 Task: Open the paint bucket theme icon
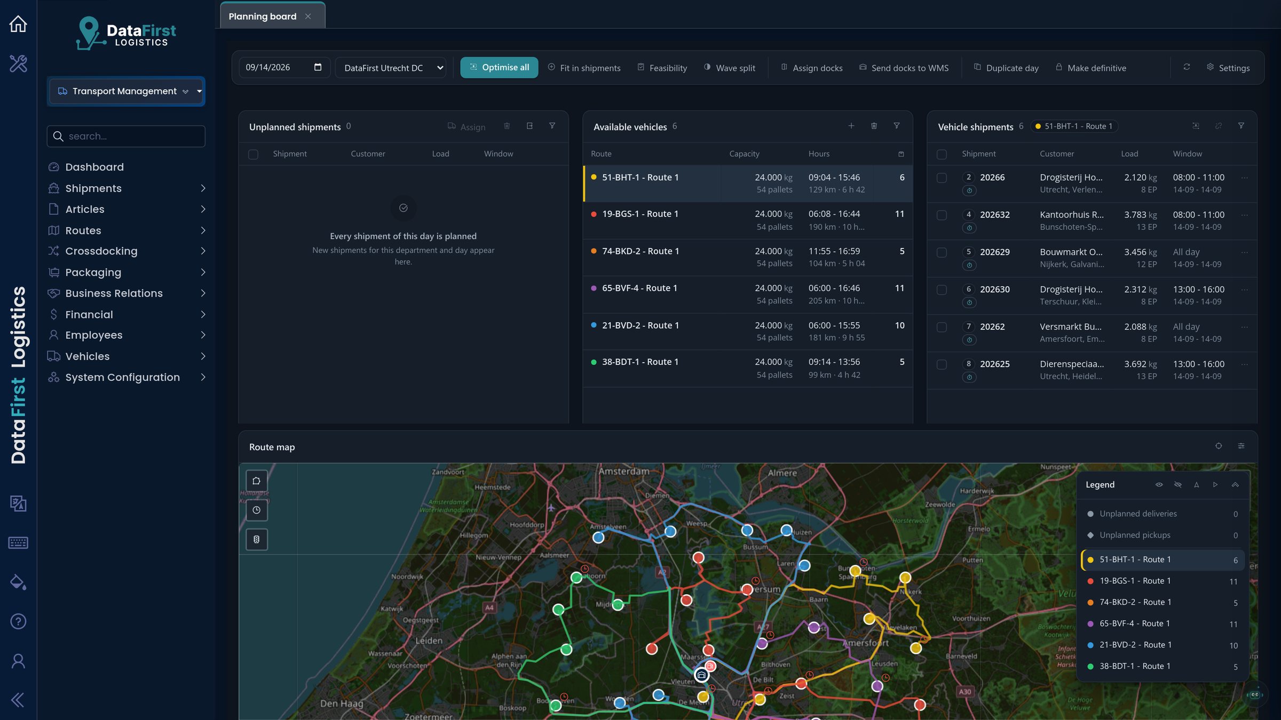click(18, 582)
